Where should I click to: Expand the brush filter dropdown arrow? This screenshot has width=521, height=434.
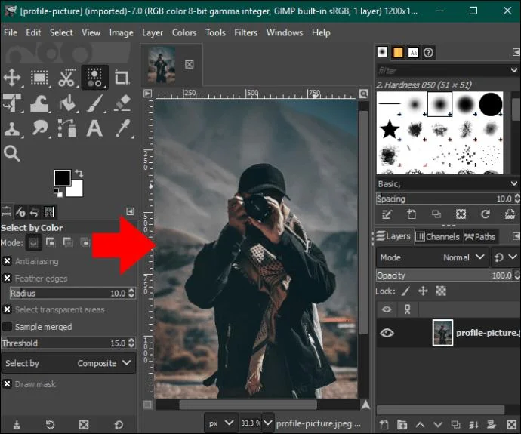tap(513, 70)
